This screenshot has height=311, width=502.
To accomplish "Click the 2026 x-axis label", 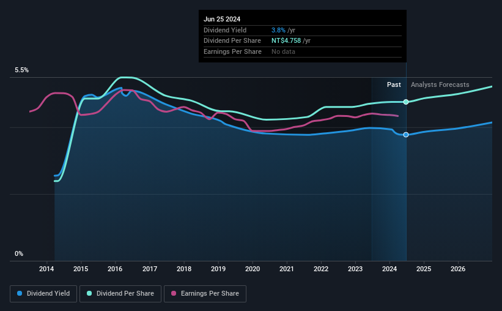I will tap(458, 269).
